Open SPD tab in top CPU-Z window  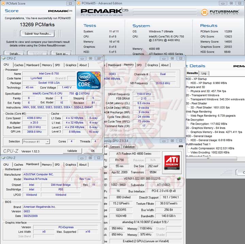click(x=58, y=65)
